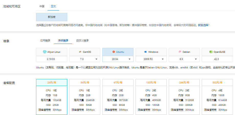Click the Debian swirl icon
The height and width of the screenshot is (115, 235).
(180, 52)
